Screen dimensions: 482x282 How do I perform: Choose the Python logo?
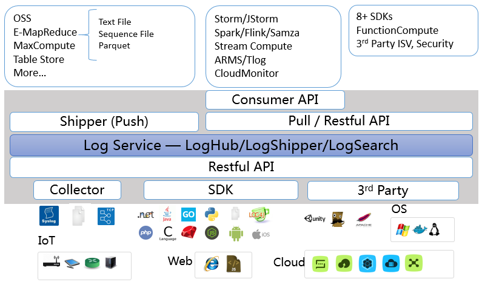[212, 214]
